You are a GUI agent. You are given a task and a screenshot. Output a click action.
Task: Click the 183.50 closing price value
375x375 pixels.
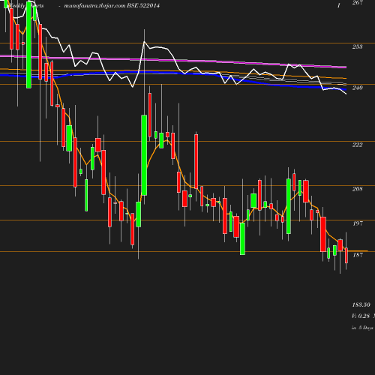(x=361, y=304)
